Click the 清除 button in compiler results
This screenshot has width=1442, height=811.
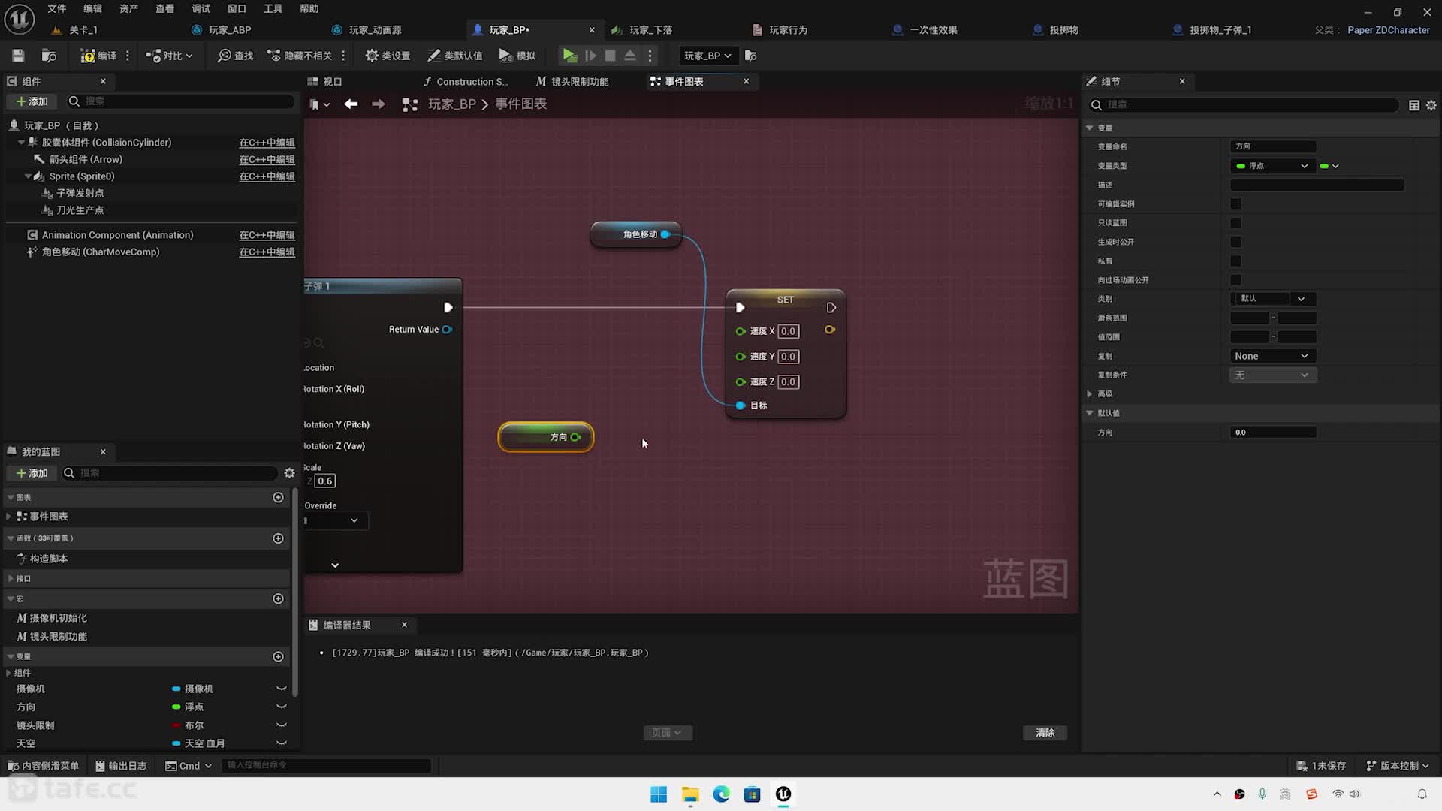(1045, 733)
